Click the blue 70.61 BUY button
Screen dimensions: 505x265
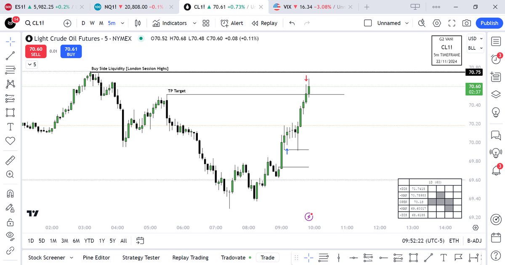[x=71, y=51]
